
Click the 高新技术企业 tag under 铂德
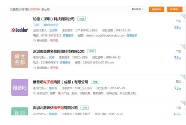[x=51, y=25]
